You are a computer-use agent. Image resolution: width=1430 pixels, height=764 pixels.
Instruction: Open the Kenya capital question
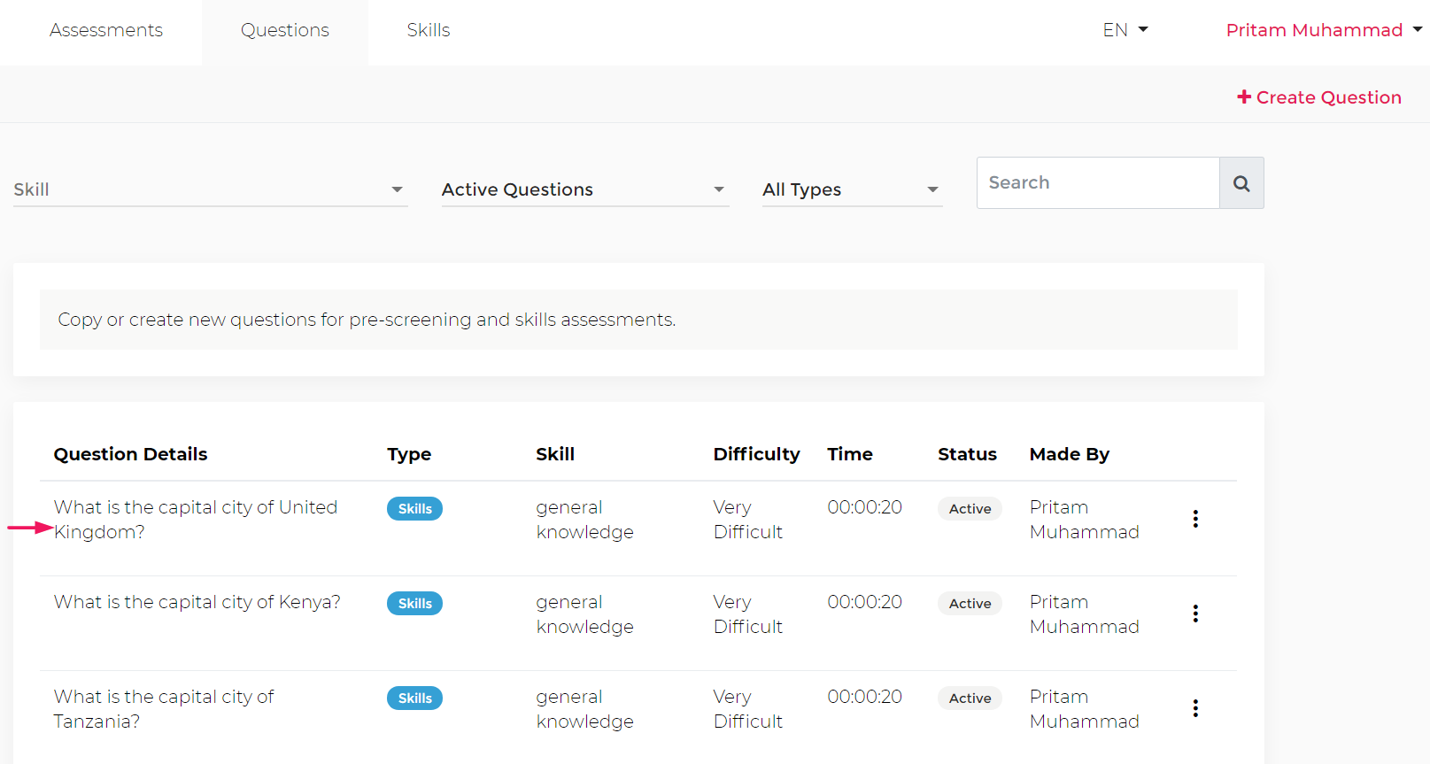(197, 602)
